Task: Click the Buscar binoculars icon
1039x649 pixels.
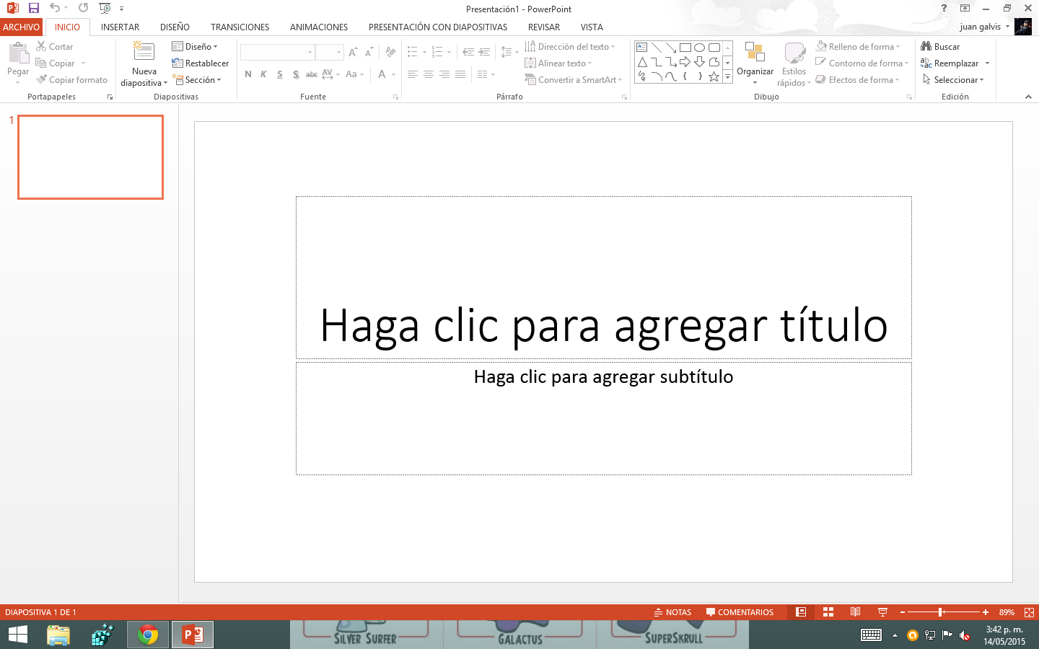Action: 926,47
